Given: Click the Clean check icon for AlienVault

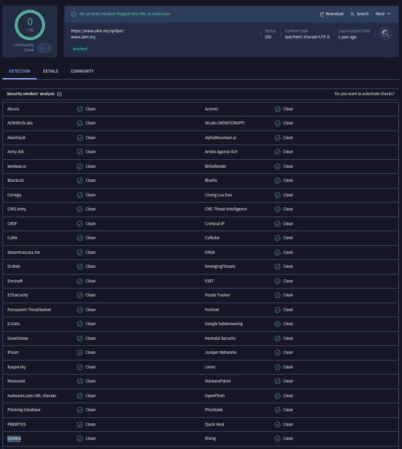Looking at the screenshot, I should click(80, 138).
